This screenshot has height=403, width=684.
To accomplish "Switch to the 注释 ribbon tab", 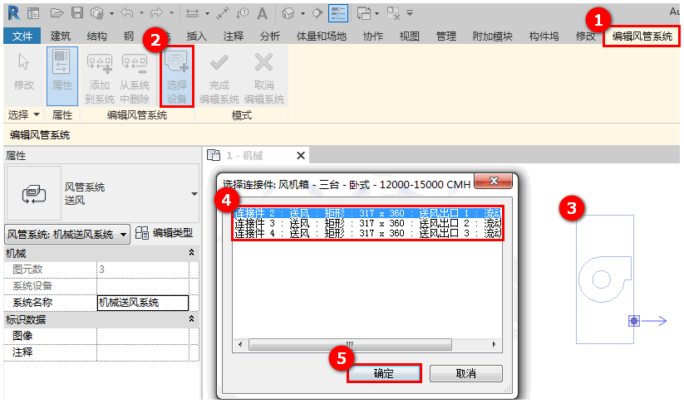I will (233, 36).
